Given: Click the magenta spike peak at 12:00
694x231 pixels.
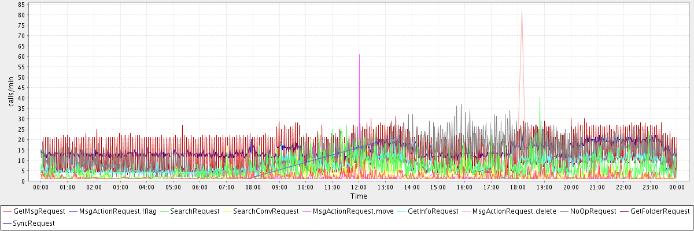Looking at the screenshot, I should pos(359,55).
